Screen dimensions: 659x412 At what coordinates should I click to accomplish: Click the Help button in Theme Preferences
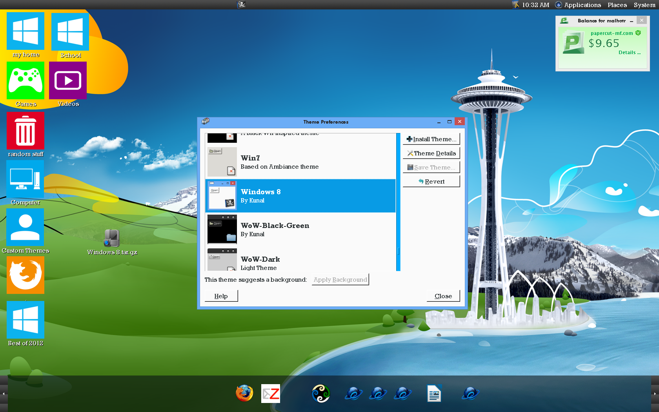(x=221, y=296)
